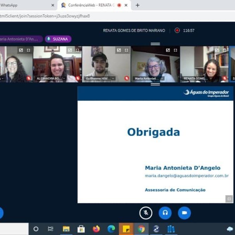This screenshot has width=235, height=235.
Task: Expand the Guilherme Hild... name dropdown
Action: [101, 78]
